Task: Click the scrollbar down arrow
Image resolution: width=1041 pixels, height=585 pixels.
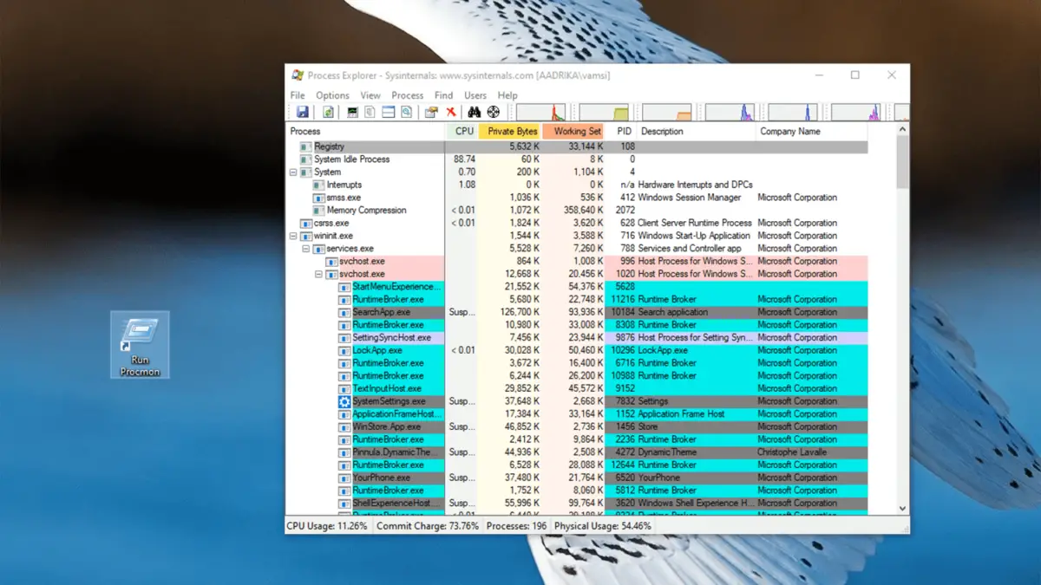Action: point(902,509)
